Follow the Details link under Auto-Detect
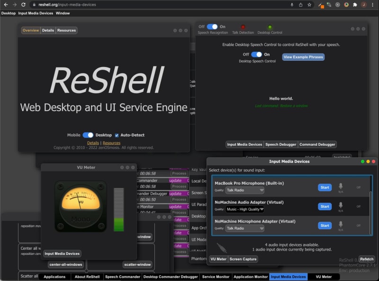 93,143
